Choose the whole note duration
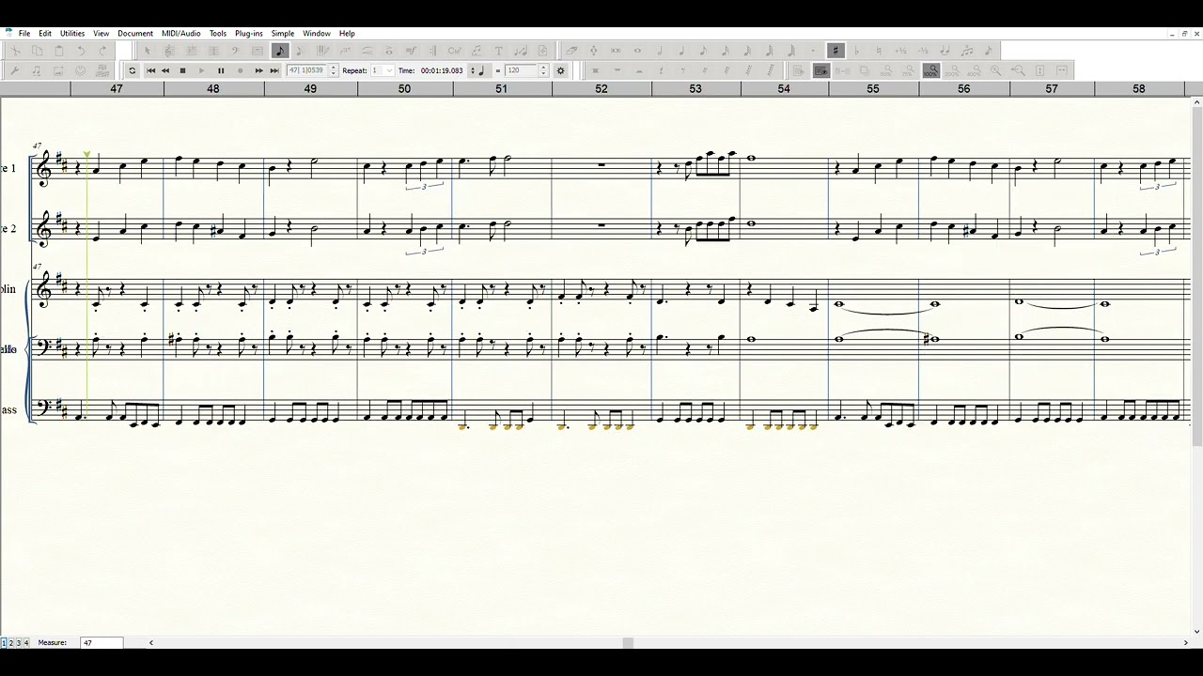 click(x=637, y=51)
